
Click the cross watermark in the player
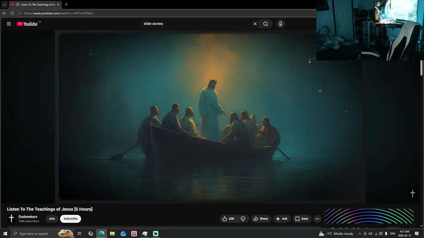[x=413, y=194]
